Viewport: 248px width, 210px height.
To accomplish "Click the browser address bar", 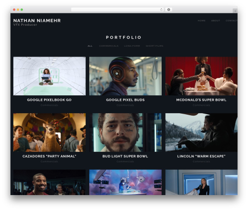I will coord(118,10).
